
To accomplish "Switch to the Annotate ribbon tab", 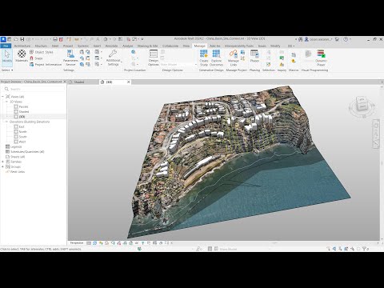I will click(111, 46).
